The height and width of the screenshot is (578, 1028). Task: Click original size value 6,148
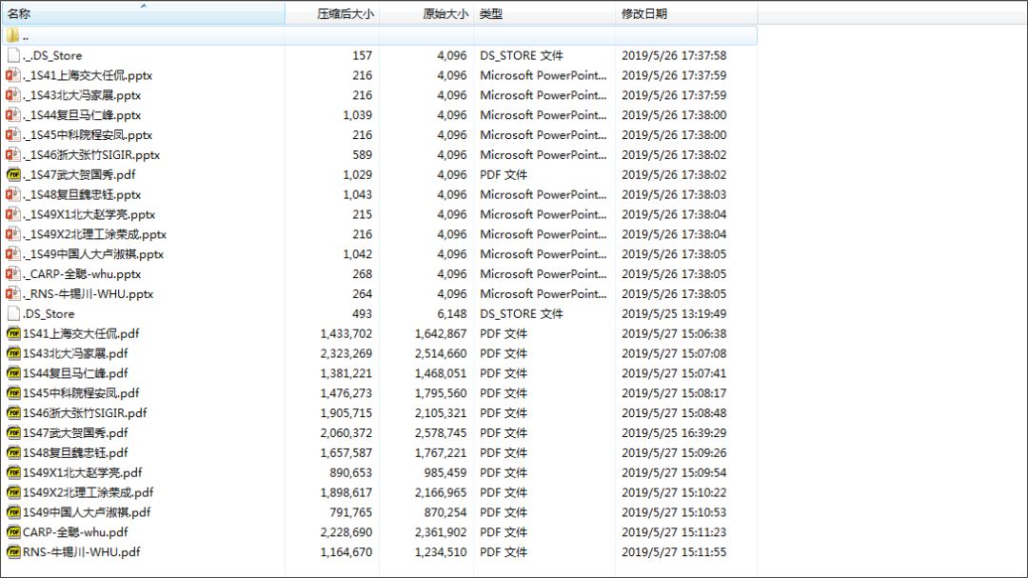pyautogui.click(x=452, y=313)
